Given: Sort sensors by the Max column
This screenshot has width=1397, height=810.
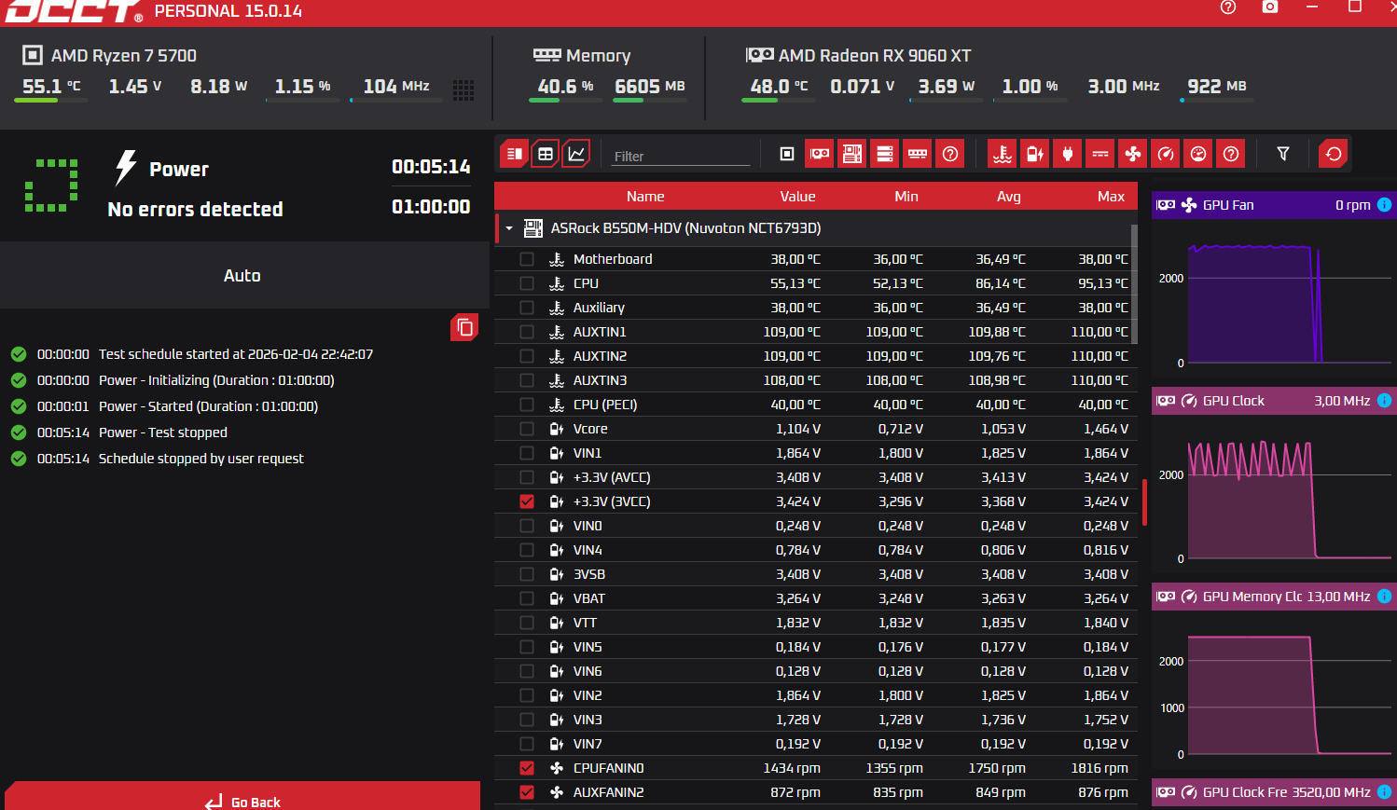Looking at the screenshot, I should click(1111, 197).
